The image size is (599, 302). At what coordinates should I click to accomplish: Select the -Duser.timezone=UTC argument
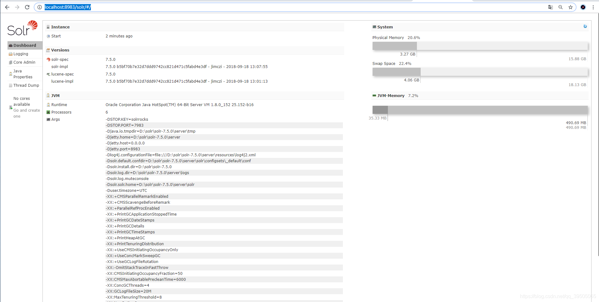click(126, 191)
